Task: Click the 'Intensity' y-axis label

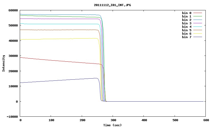Action: pyautogui.click(x=3, y=63)
